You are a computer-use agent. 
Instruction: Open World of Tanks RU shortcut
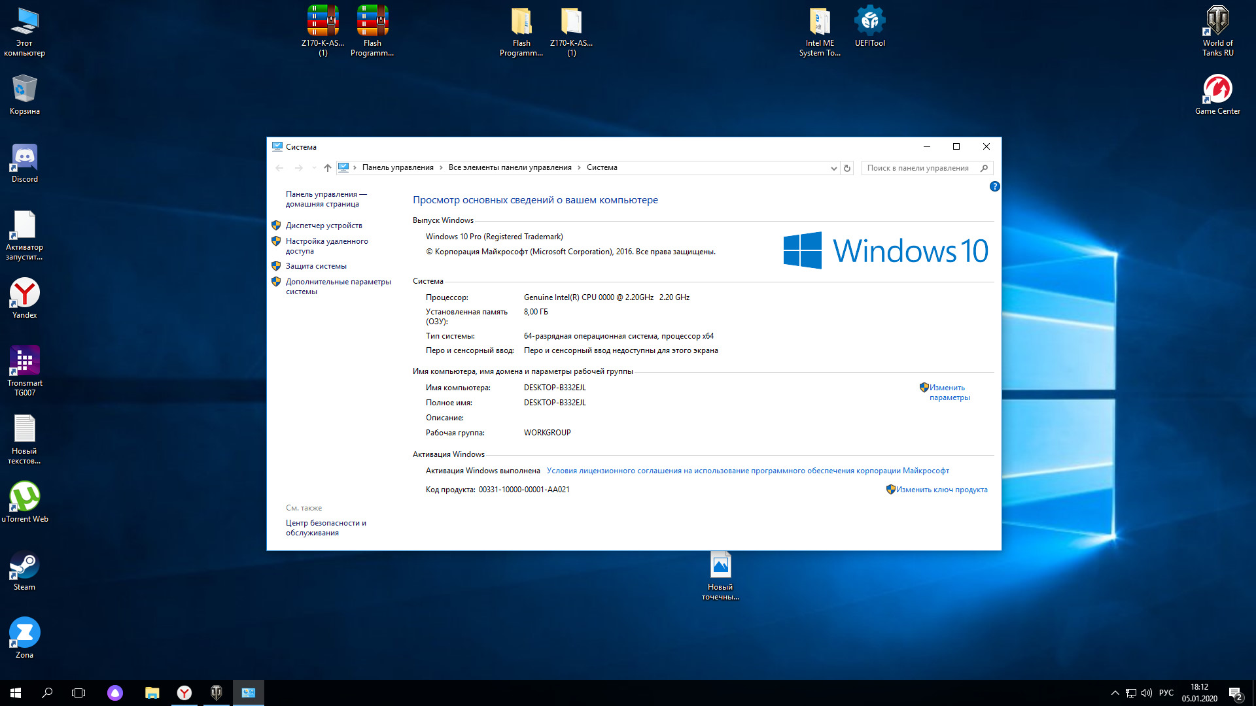coord(1217,31)
